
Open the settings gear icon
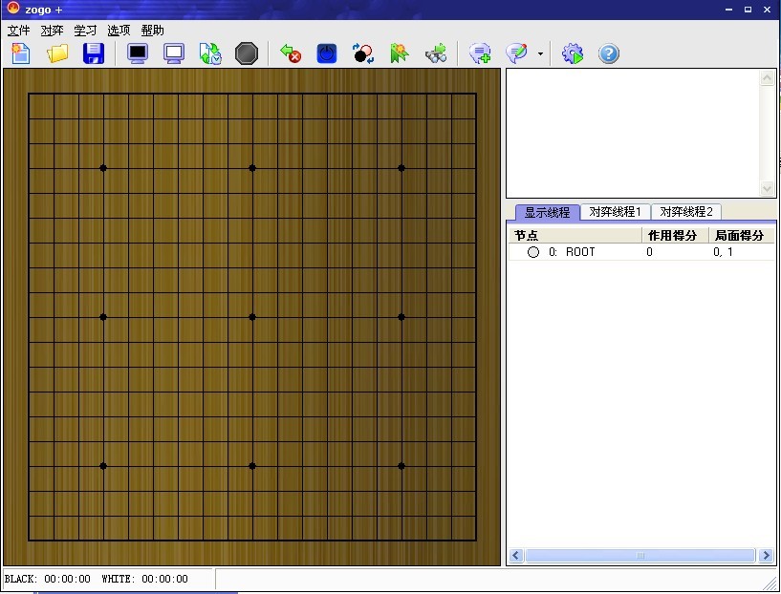(572, 53)
